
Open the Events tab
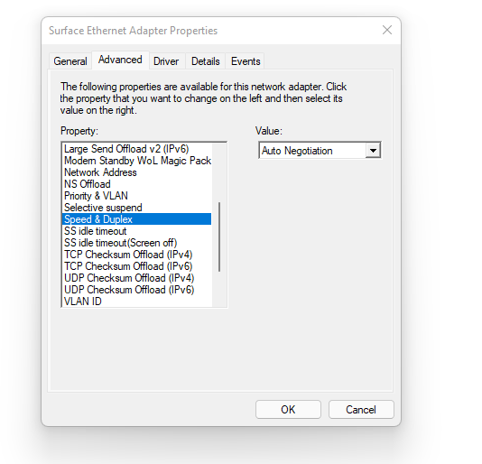[246, 60]
